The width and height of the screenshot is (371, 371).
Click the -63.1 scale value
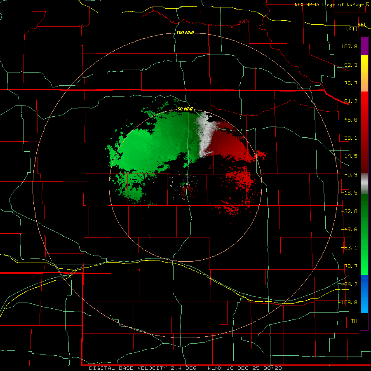point(350,248)
